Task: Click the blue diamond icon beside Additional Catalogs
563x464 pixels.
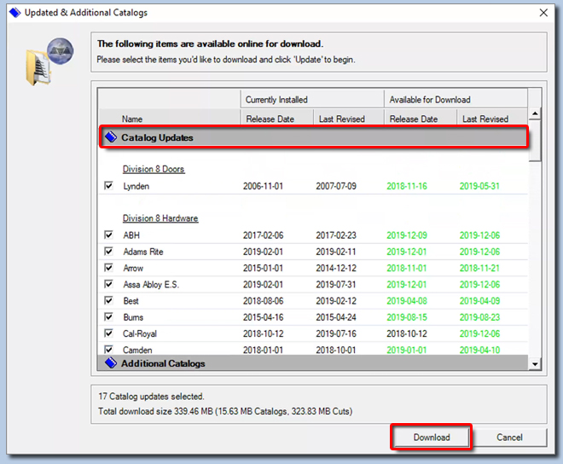Action: click(110, 363)
